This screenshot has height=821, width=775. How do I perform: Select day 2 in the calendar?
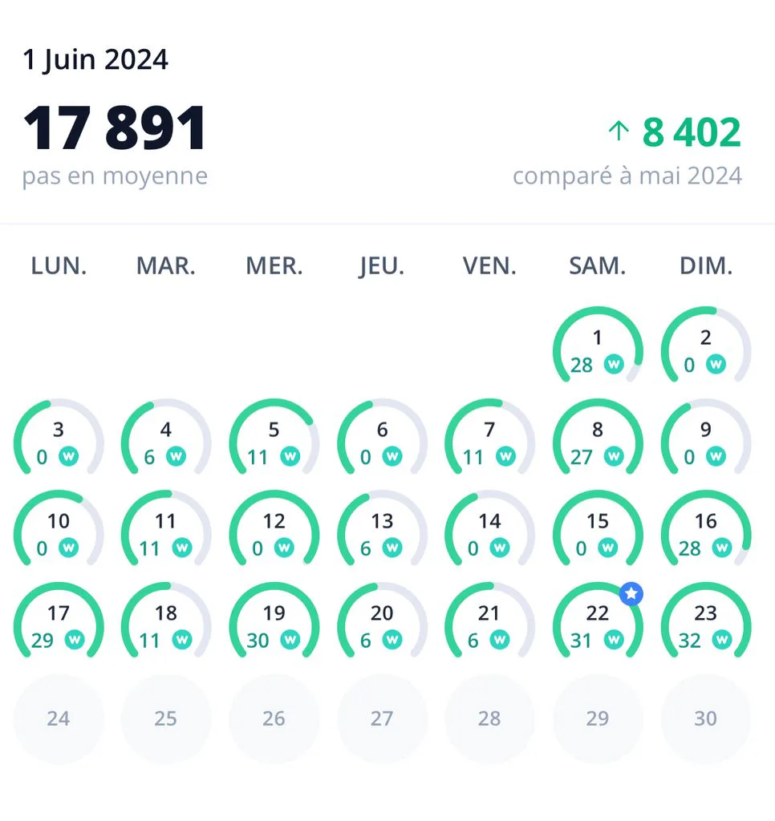tap(706, 345)
